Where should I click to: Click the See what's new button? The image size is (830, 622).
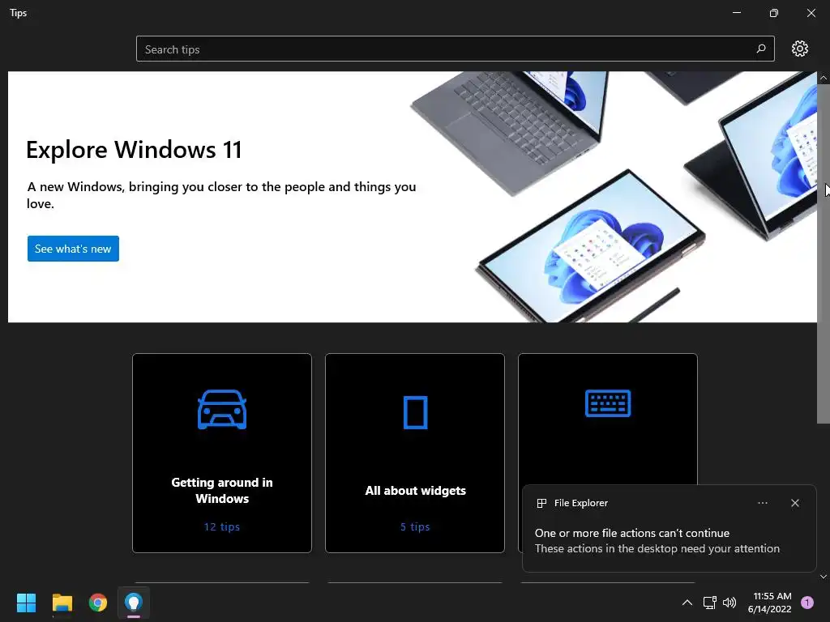point(73,249)
